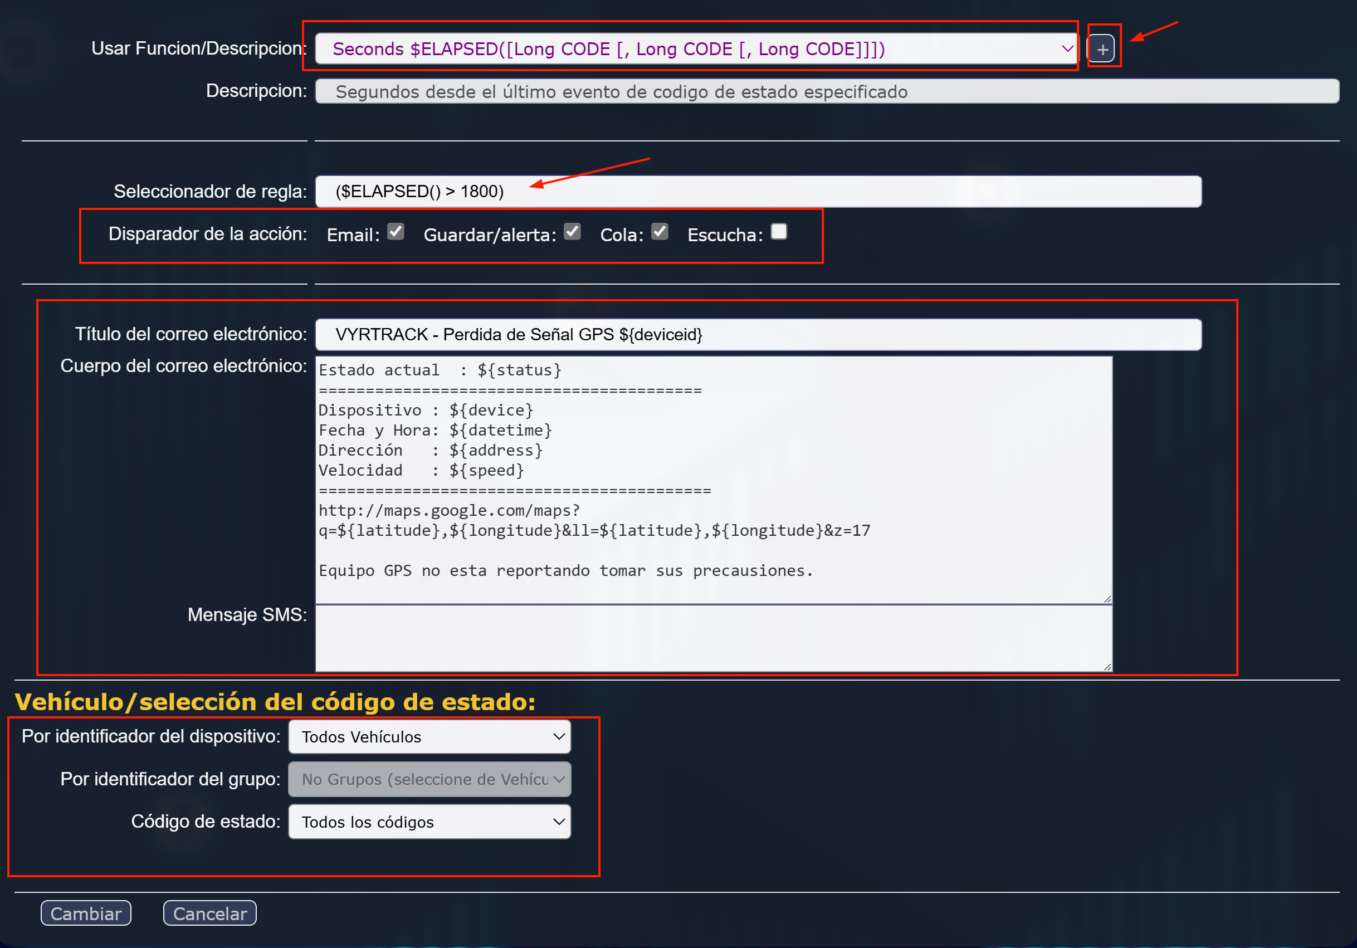Expand the Todos los códigos dropdown
This screenshot has width=1357, height=948.
point(429,822)
